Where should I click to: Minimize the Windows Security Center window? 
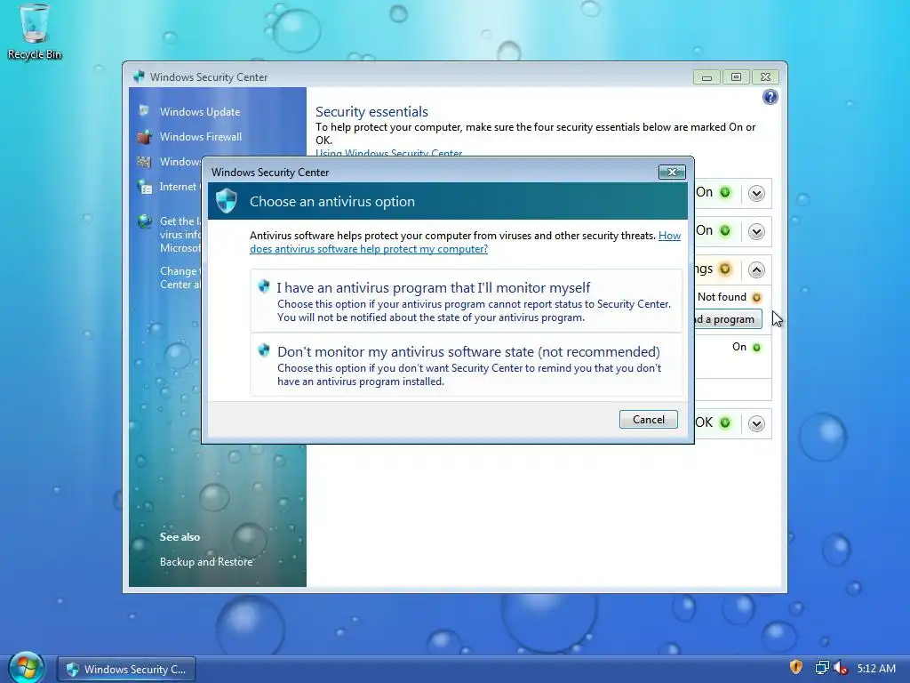(706, 77)
